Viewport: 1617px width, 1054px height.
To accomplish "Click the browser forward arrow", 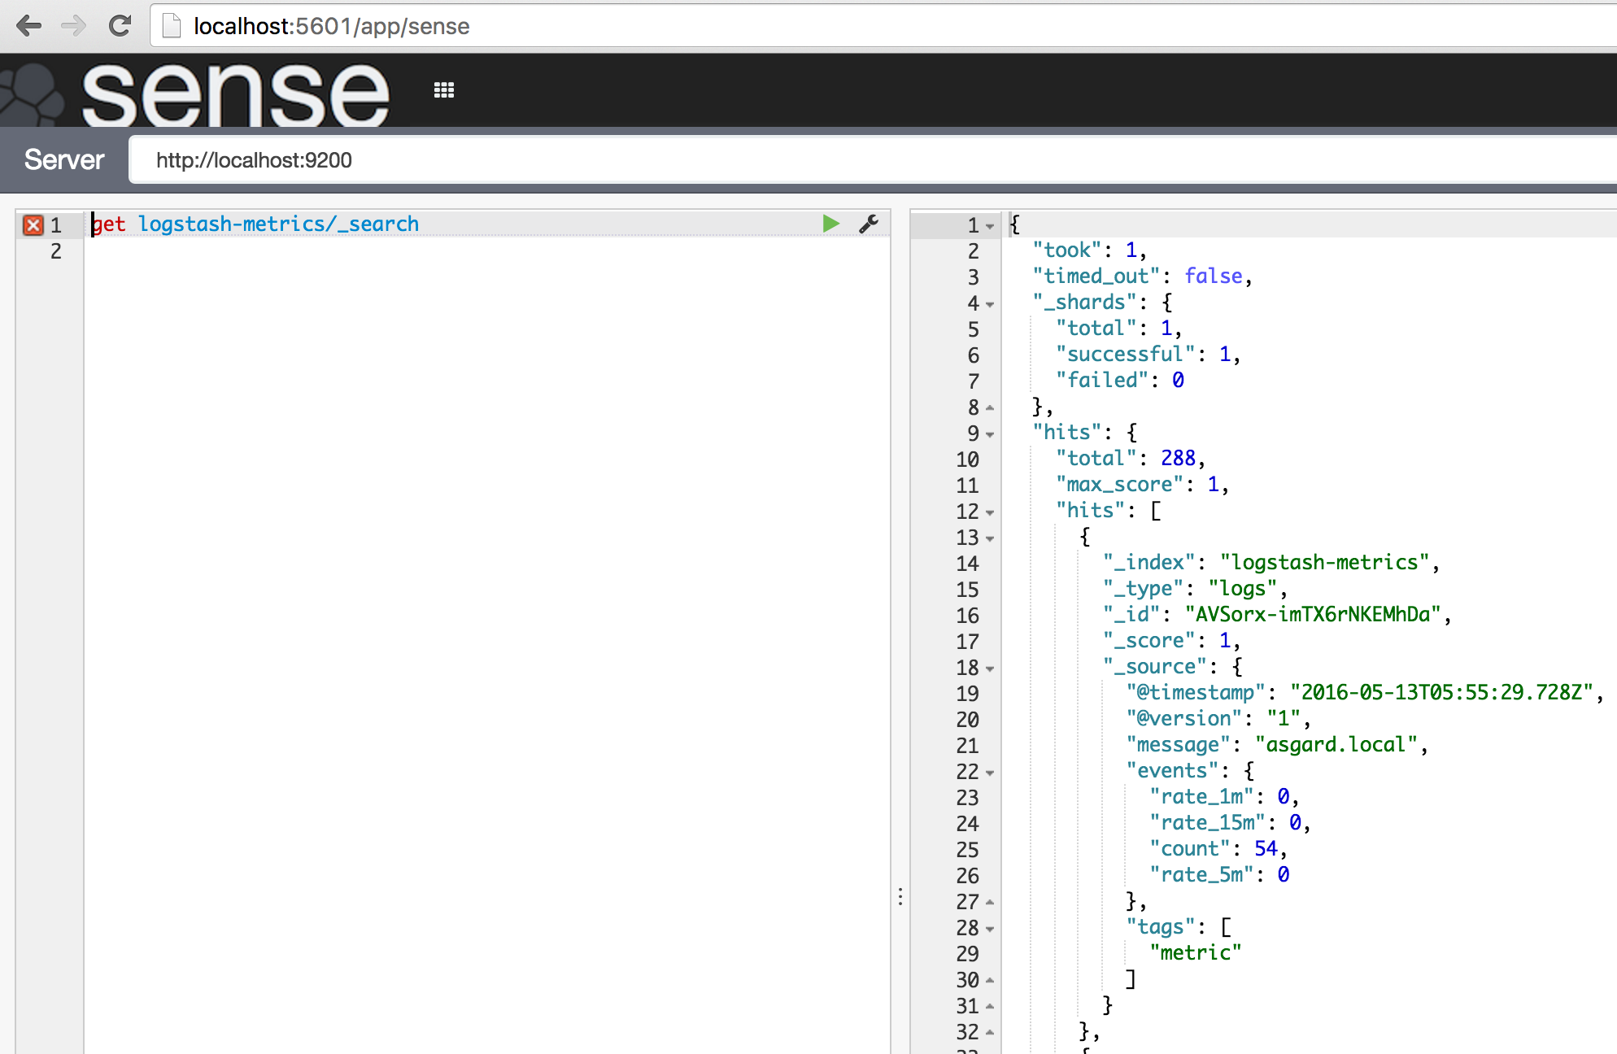I will (x=73, y=26).
